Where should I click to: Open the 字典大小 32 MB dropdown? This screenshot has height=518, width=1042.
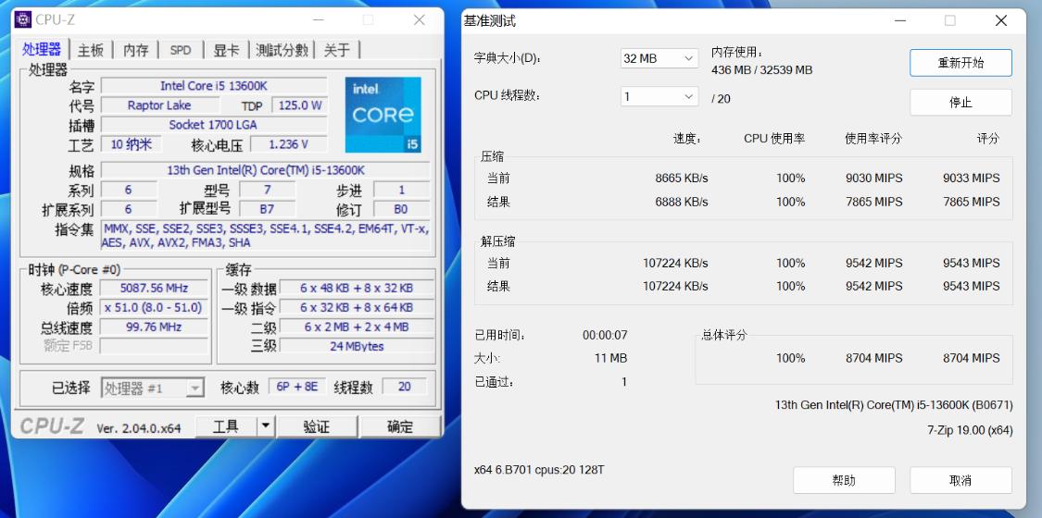(659, 58)
